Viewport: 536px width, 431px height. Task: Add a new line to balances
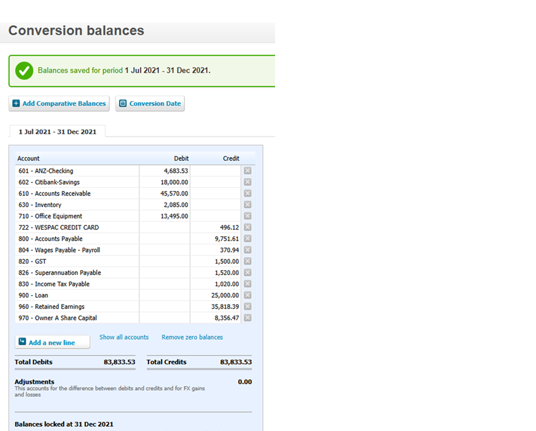[53, 342]
